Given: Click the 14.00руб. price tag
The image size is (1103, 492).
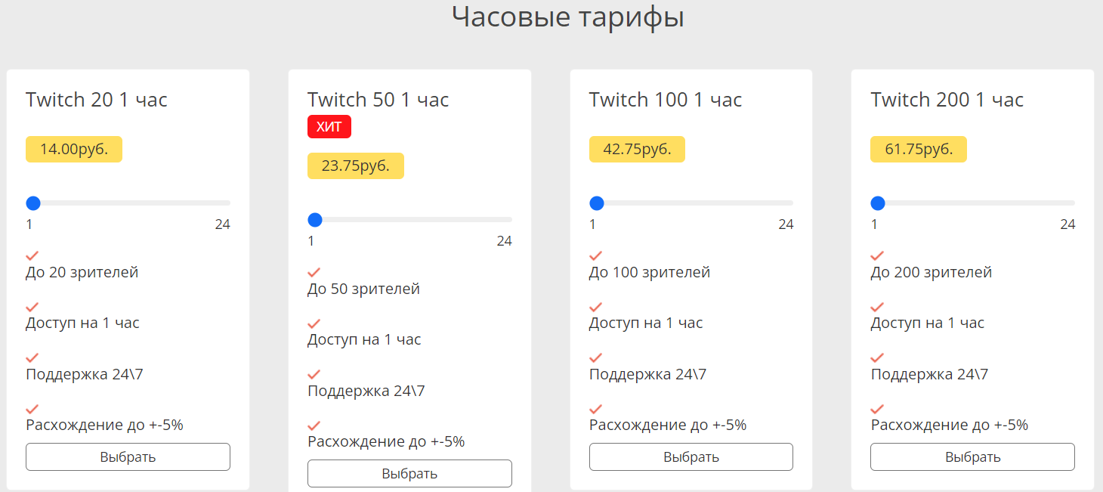Looking at the screenshot, I should [74, 150].
